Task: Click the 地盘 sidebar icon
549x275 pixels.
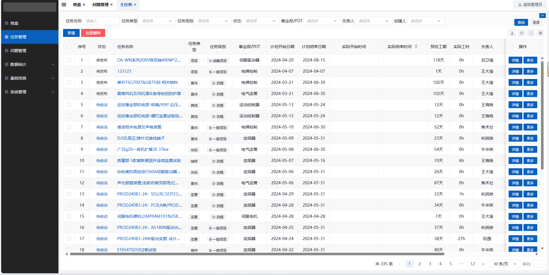Action: [6, 23]
